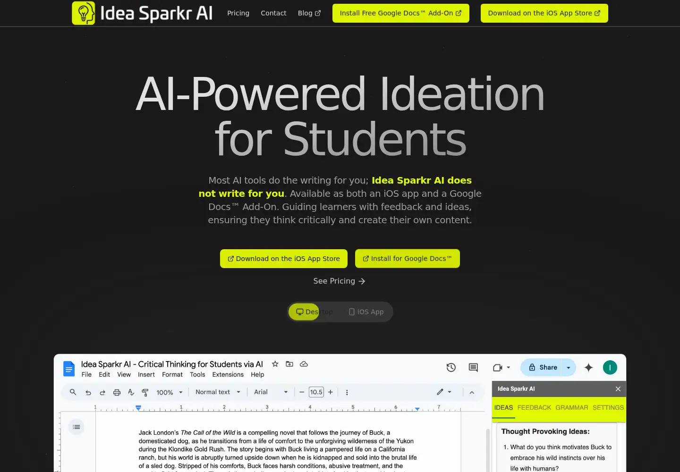The width and height of the screenshot is (680, 472).
Task: Click the move to folder icon
Action: pos(289,364)
